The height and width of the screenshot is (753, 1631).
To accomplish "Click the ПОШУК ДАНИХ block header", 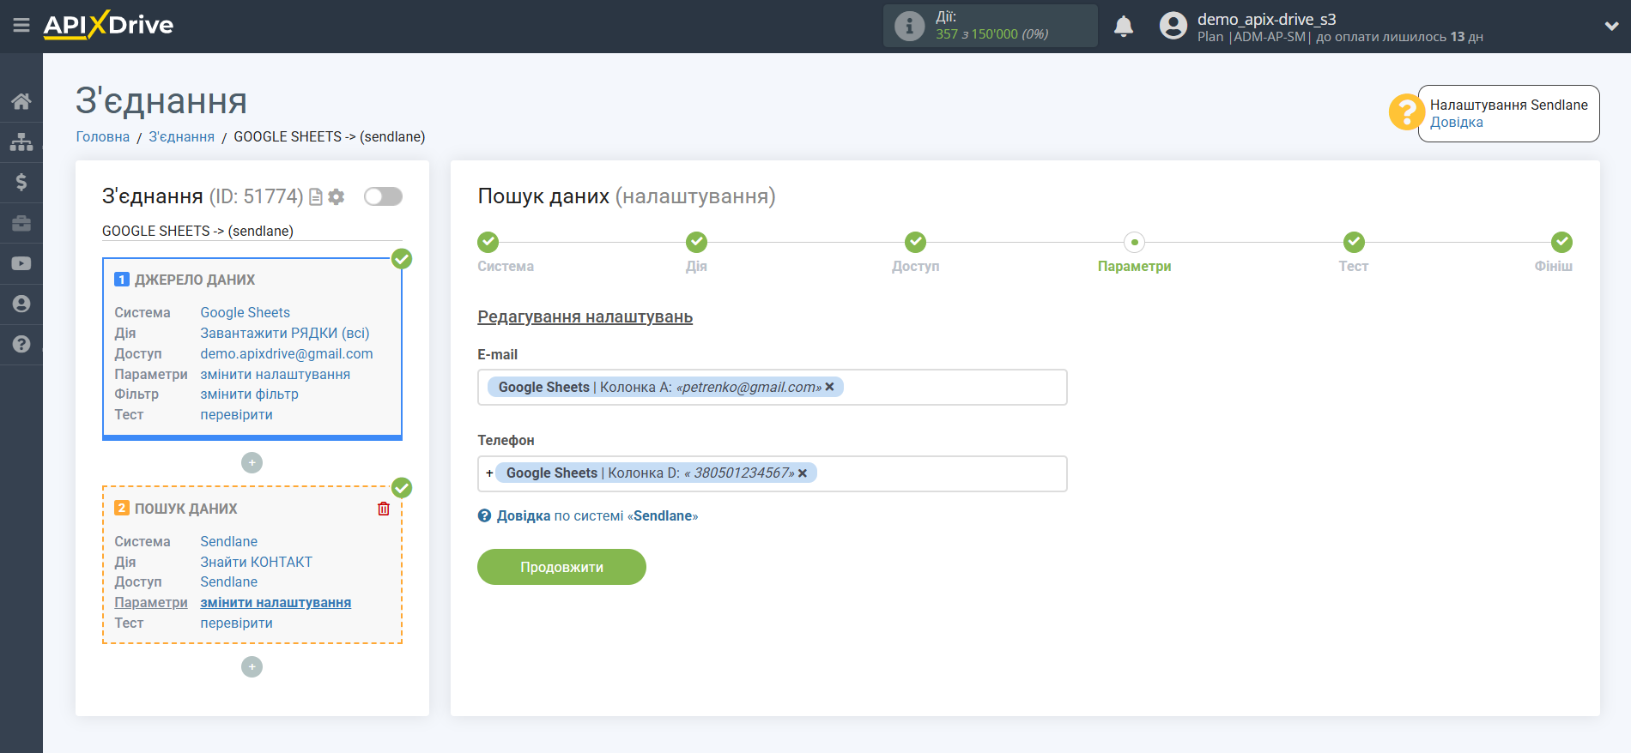I will (x=186, y=509).
